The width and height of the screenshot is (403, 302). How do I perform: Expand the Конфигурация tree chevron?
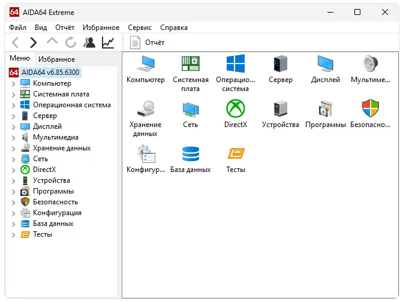point(13,213)
